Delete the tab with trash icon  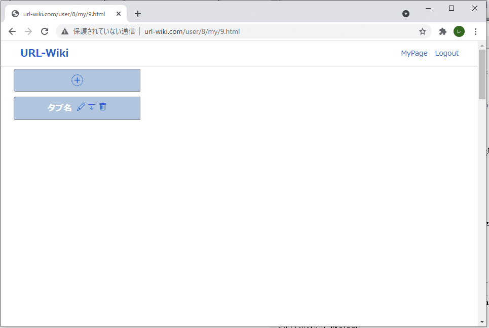pos(103,107)
